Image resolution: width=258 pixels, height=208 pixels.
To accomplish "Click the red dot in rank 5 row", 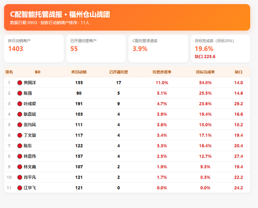I will coord(20,125).
